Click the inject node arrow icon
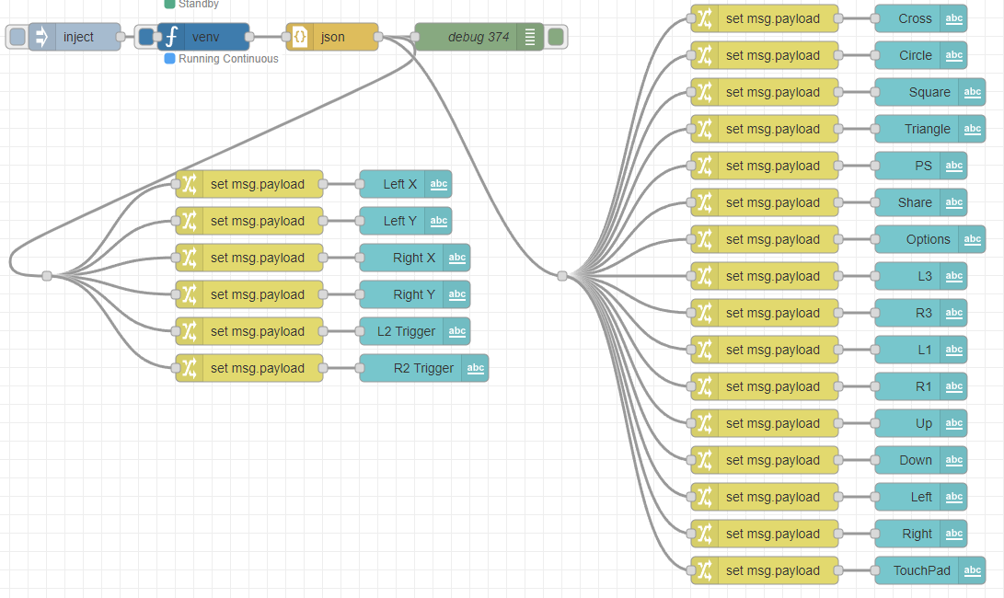Image resolution: width=1004 pixels, height=598 pixels. point(41,37)
